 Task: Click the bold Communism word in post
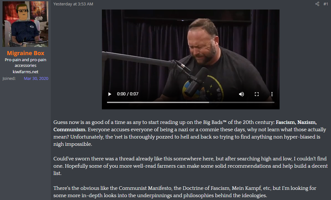[x=69, y=129]
